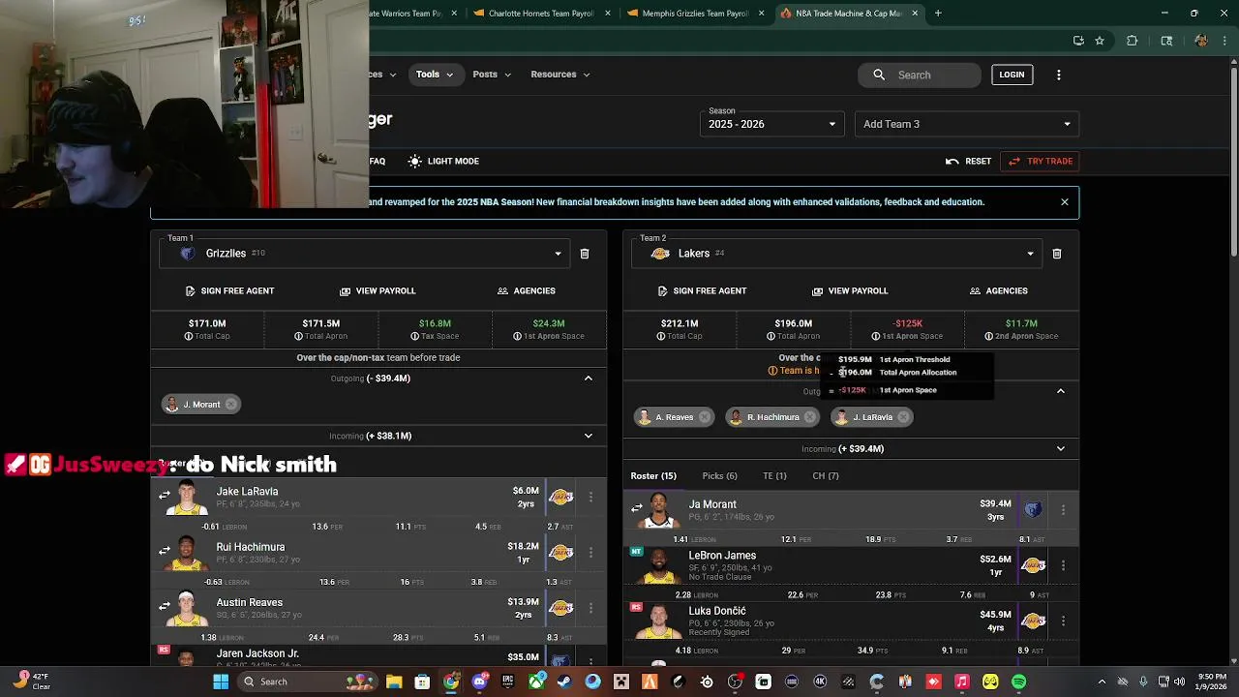Close the Memphis Grizzlies Team Payroll tab

[x=761, y=14]
